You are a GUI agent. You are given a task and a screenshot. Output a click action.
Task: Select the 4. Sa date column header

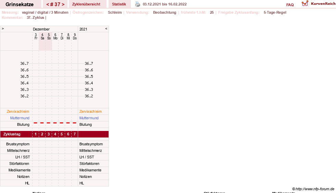[42, 36]
